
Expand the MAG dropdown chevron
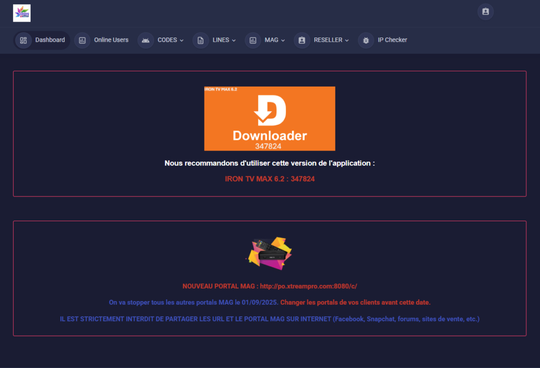tap(283, 40)
